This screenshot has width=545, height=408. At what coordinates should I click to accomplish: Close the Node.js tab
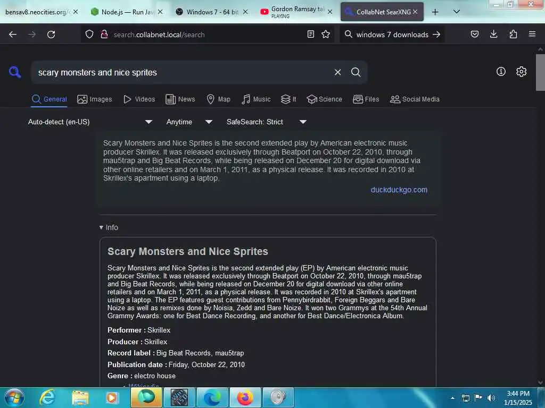pyautogui.click(x=160, y=12)
